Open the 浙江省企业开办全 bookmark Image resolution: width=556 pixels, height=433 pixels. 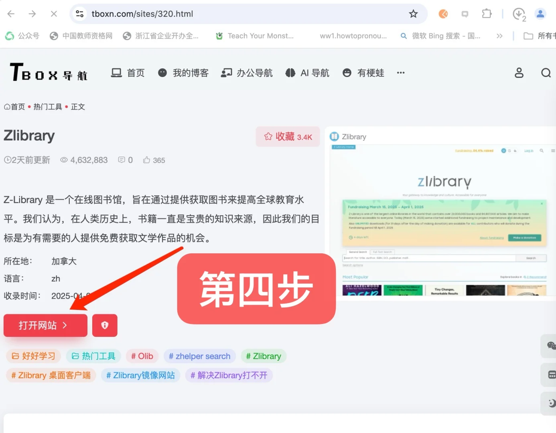[161, 36]
